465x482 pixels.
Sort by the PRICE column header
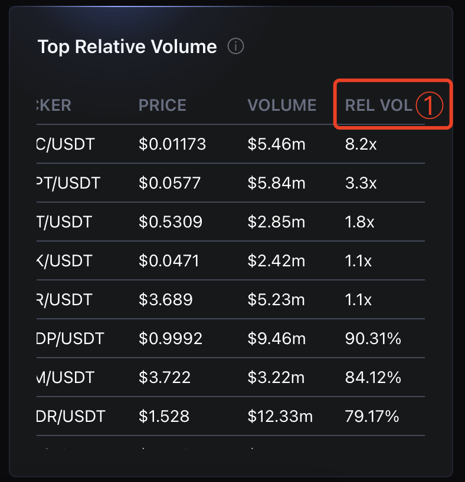[x=162, y=105]
